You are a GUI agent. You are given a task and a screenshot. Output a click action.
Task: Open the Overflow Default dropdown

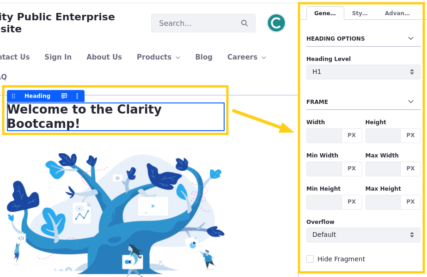tap(363, 235)
